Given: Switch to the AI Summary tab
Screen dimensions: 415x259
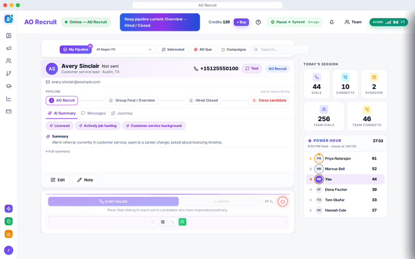Looking at the screenshot, I should [x=62, y=113].
